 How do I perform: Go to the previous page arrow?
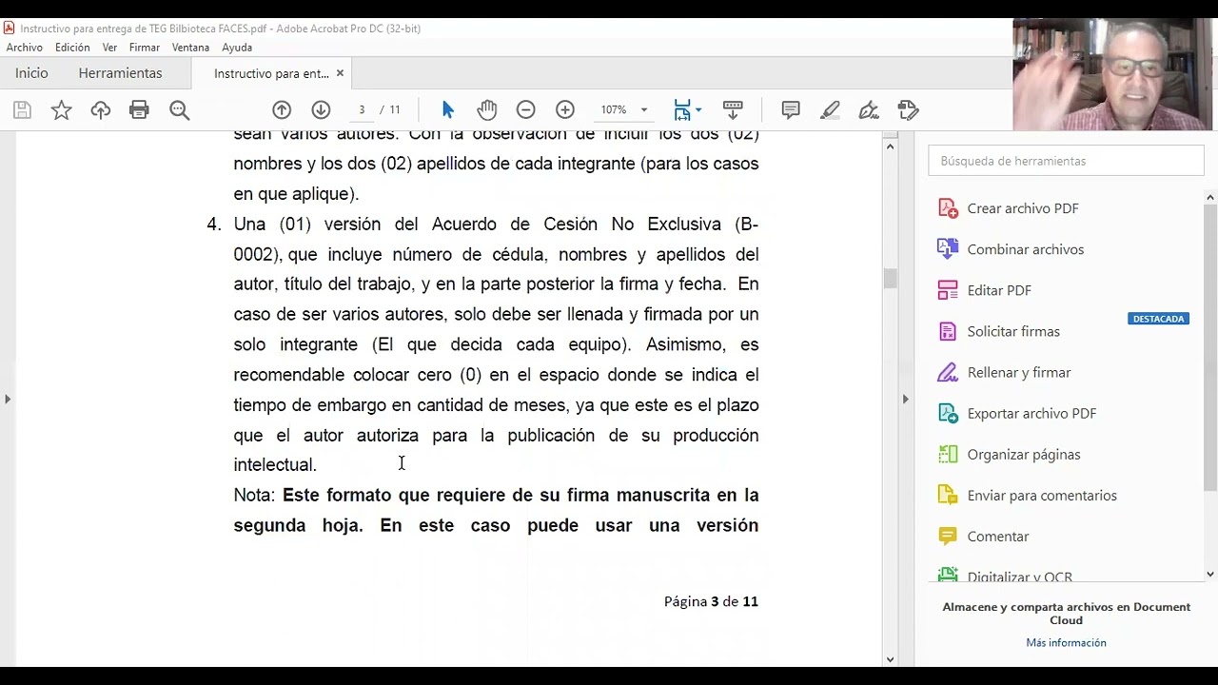[282, 110]
